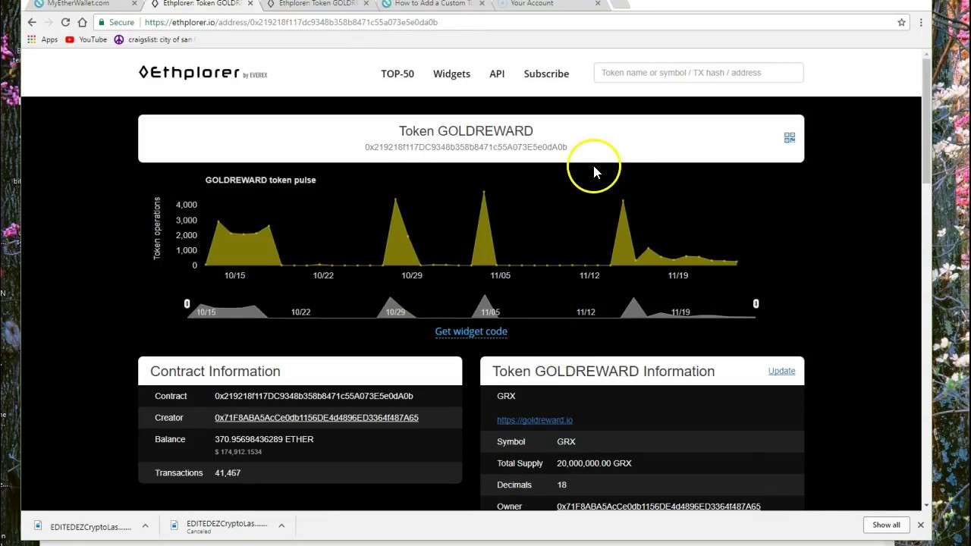The height and width of the screenshot is (546, 971).
Task: Click the browser forward arrow
Action: (49, 22)
